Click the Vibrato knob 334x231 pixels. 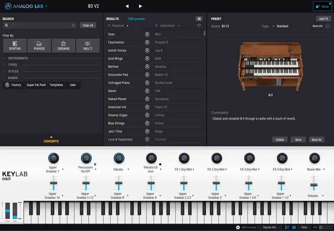(x=119, y=158)
